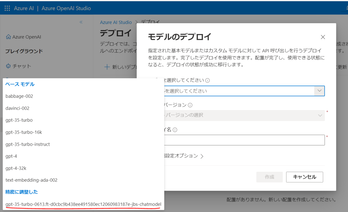Open the チャット playground icon
The width and height of the screenshot is (348, 212).
click(x=8, y=66)
